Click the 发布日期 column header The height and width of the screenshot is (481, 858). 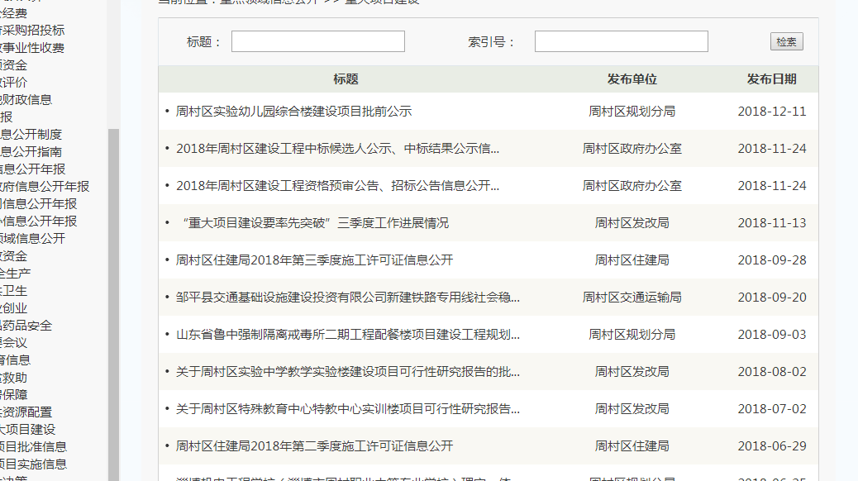tap(771, 79)
